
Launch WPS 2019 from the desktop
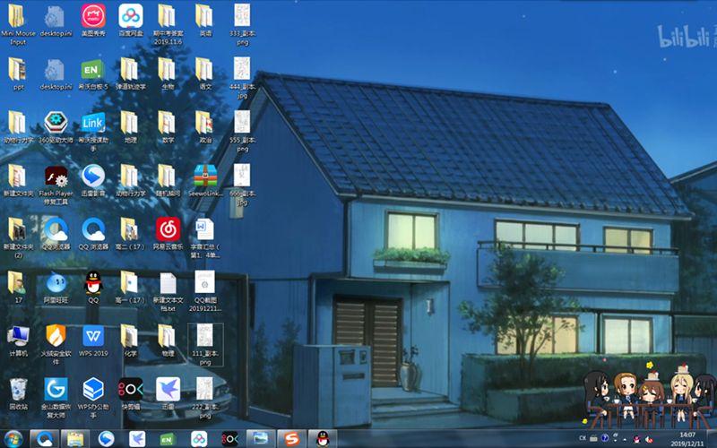click(x=92, y=335)
